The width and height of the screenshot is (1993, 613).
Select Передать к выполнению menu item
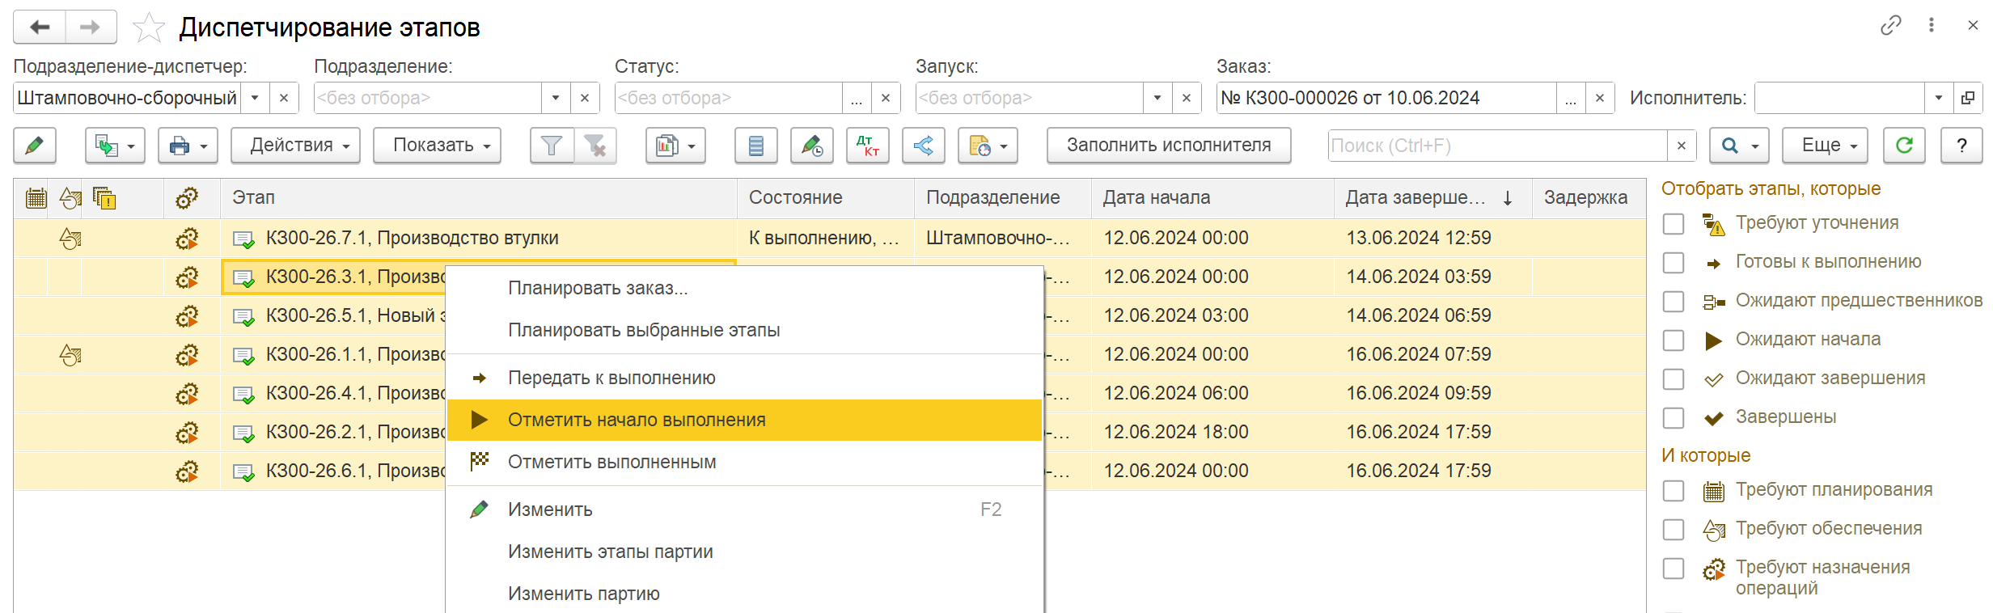point(744,378)
